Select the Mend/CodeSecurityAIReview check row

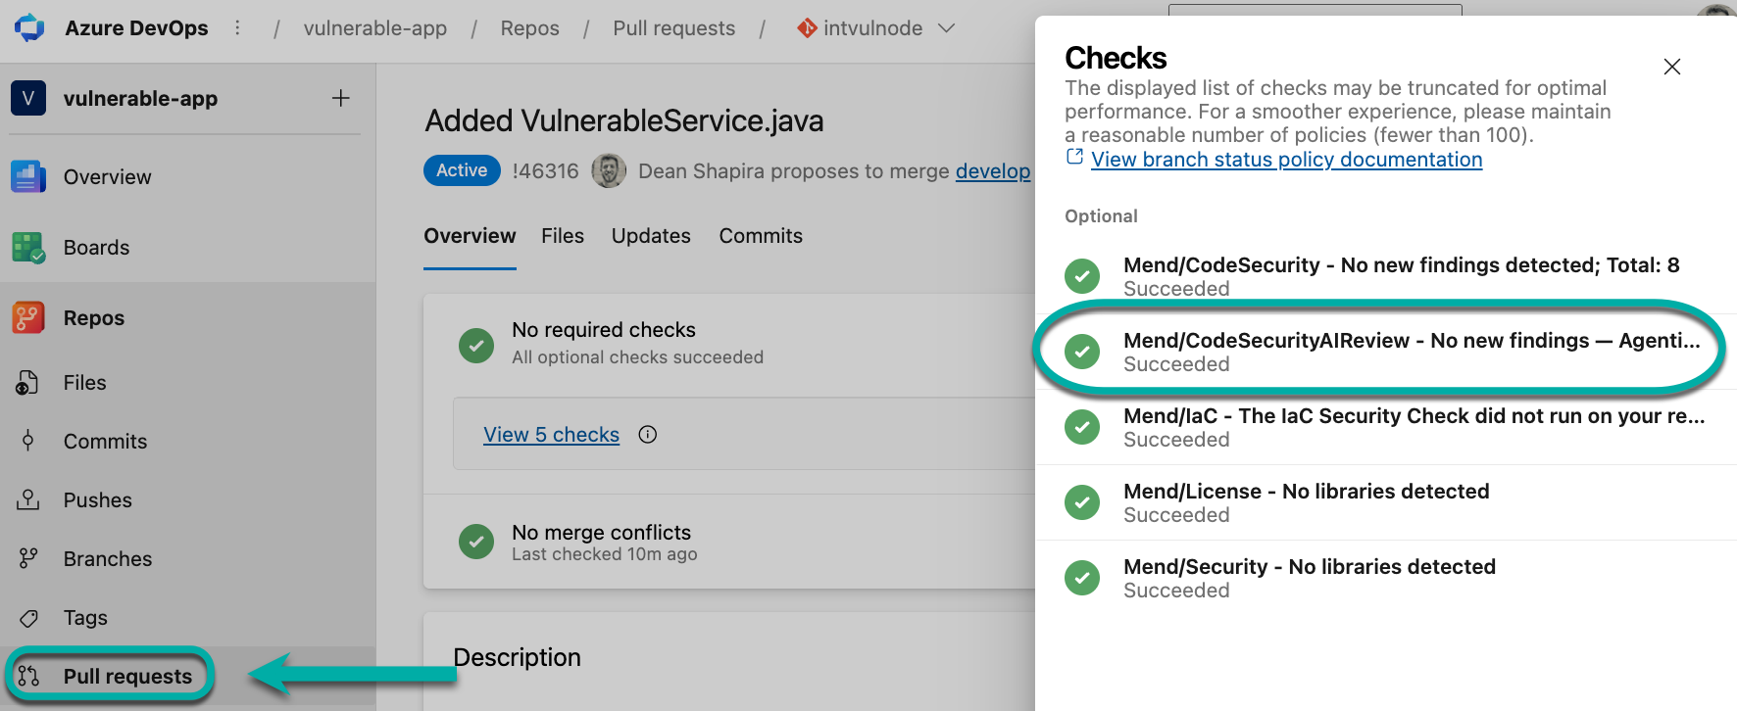tap(1386, 352)
